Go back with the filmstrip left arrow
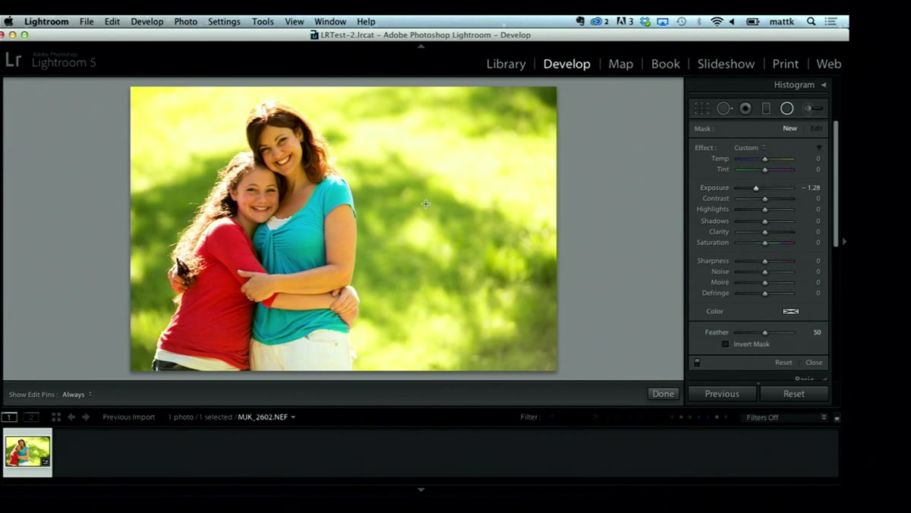The height and width of the screenshot is (513, 911). pyautogui.click(x=71, y=417)
